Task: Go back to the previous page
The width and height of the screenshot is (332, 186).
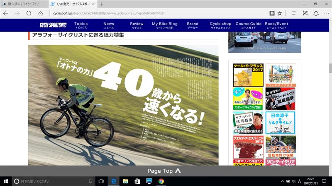Action: (x=6, y=13)
